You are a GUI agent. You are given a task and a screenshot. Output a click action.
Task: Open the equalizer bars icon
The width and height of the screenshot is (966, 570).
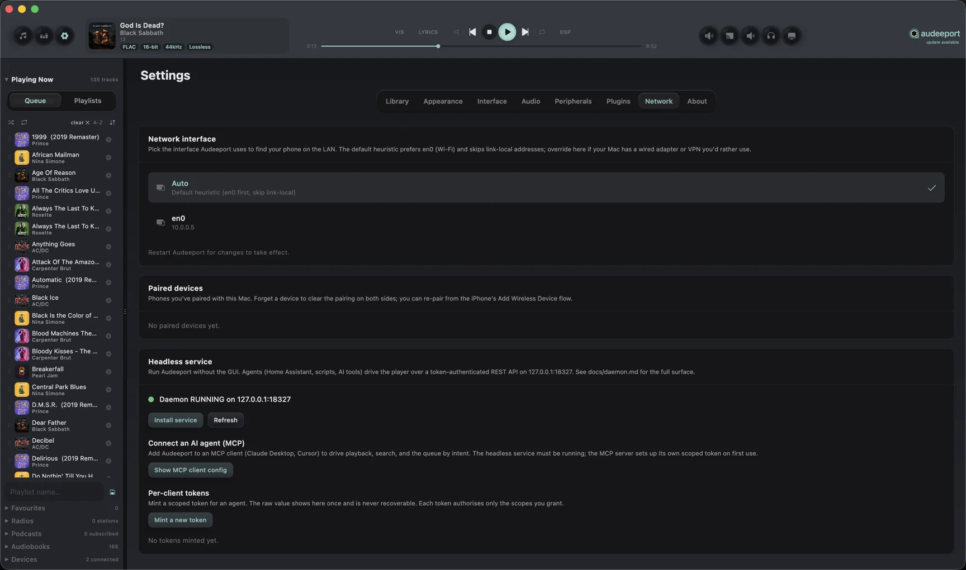44,36
